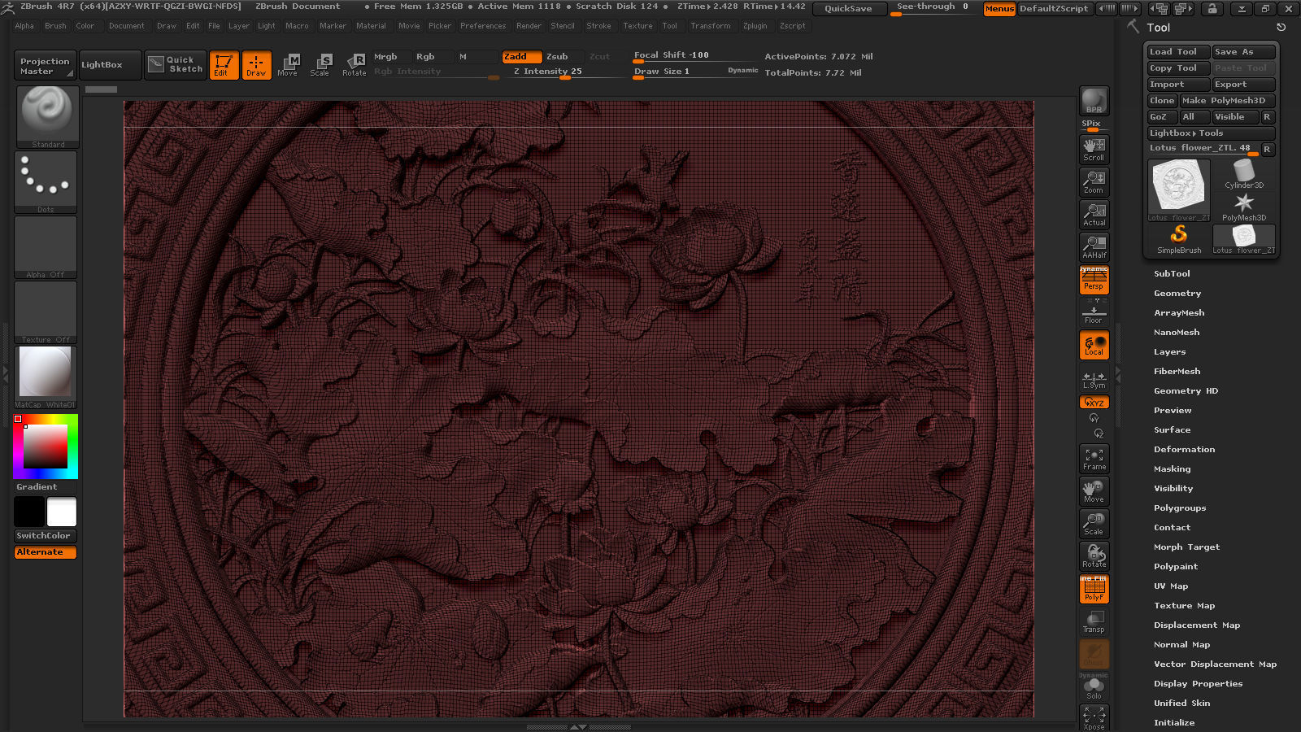Image resolution: width=1301 pixels, height=732 pixels.
Task: Open the Alpha menu
Action: tap(24, 26)
